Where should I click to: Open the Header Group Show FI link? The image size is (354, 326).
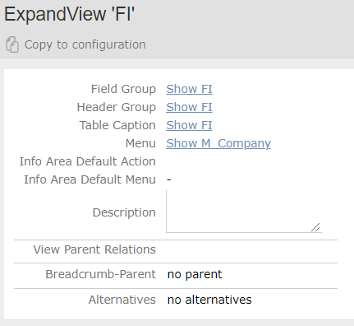[189, 107]
